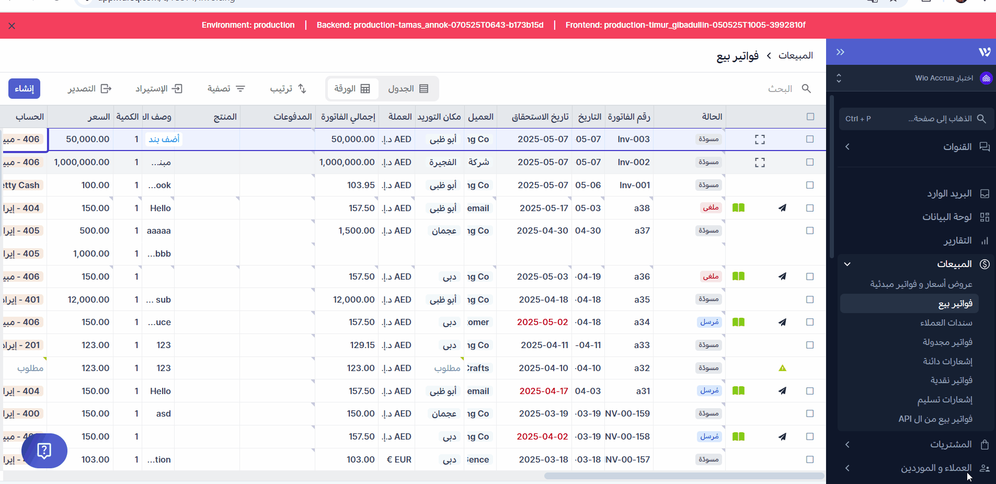
Task: Dismiss the red environment banner
Action: pyautogui.click(x=12, y=26)
